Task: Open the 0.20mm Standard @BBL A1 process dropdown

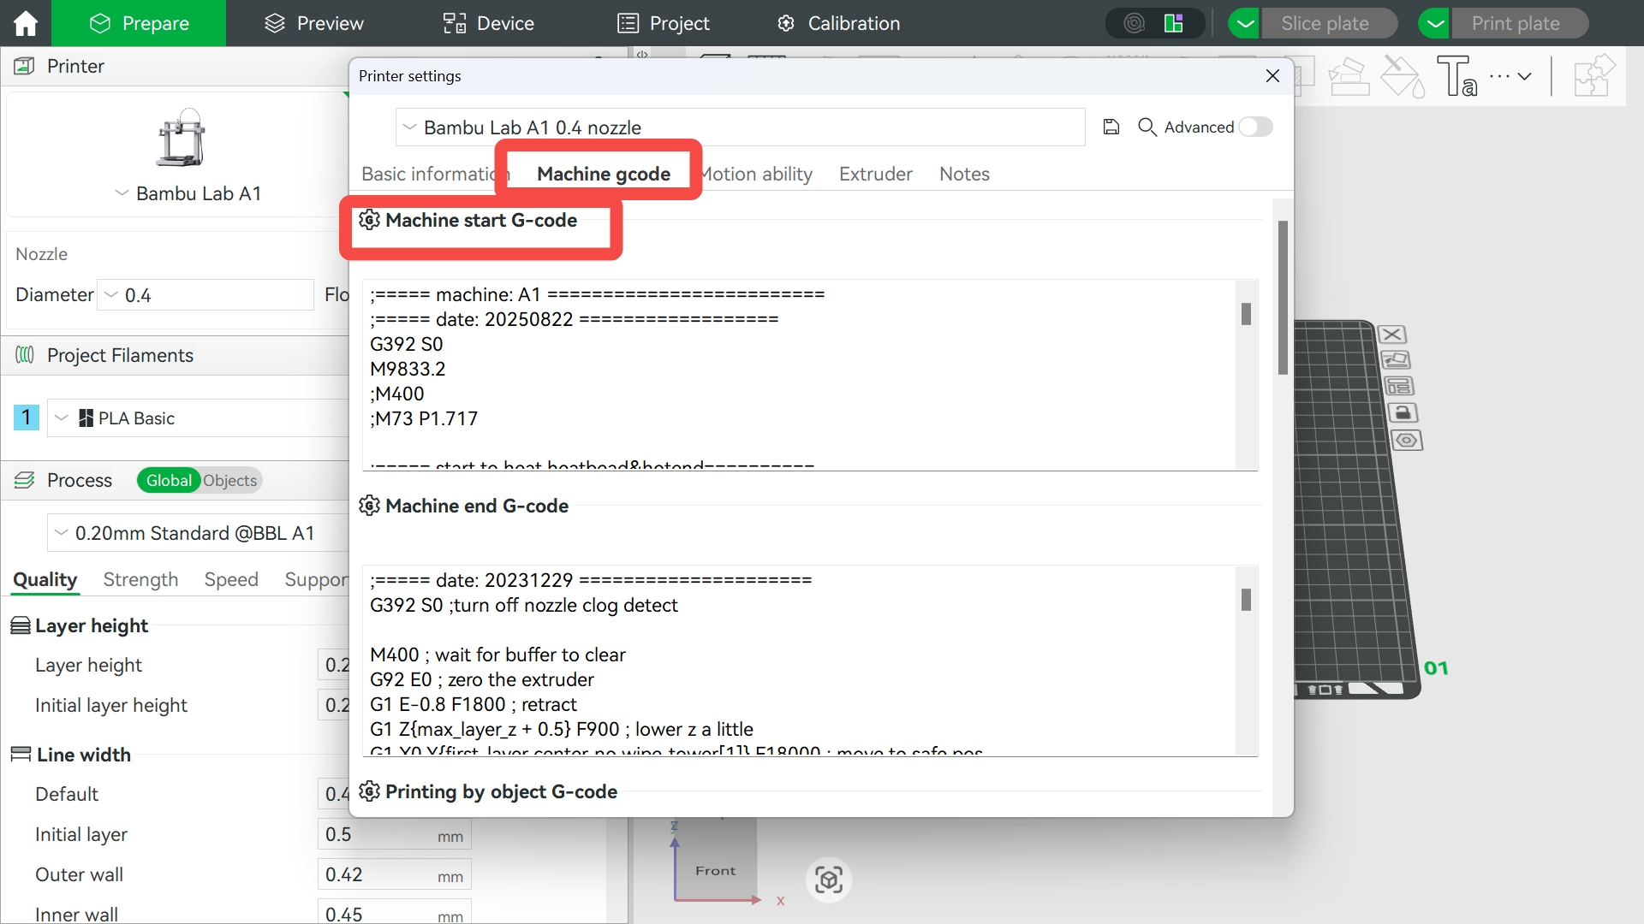Action: [x=199, y=533]
